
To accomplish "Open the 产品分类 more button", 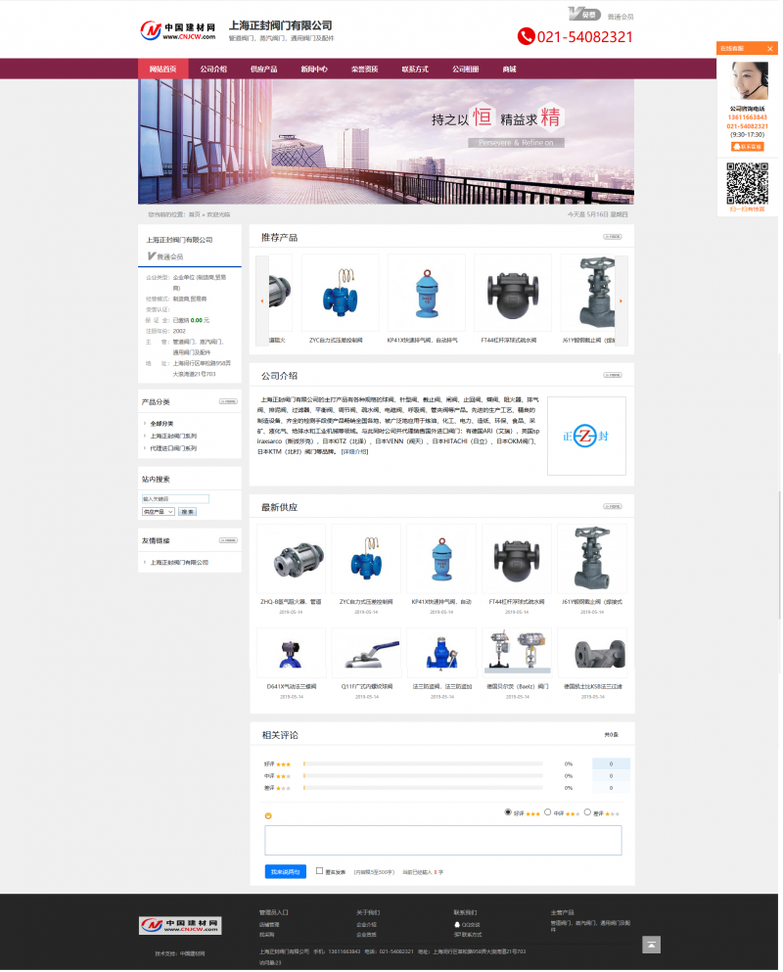I will (x=228, y=401).
